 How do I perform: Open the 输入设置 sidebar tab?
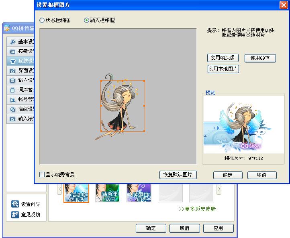point(20,80)
